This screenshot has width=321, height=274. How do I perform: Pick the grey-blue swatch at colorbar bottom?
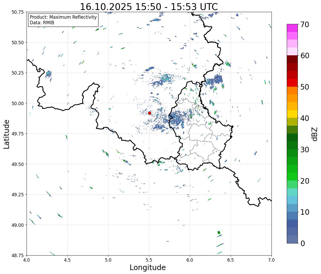pos(292,239)
